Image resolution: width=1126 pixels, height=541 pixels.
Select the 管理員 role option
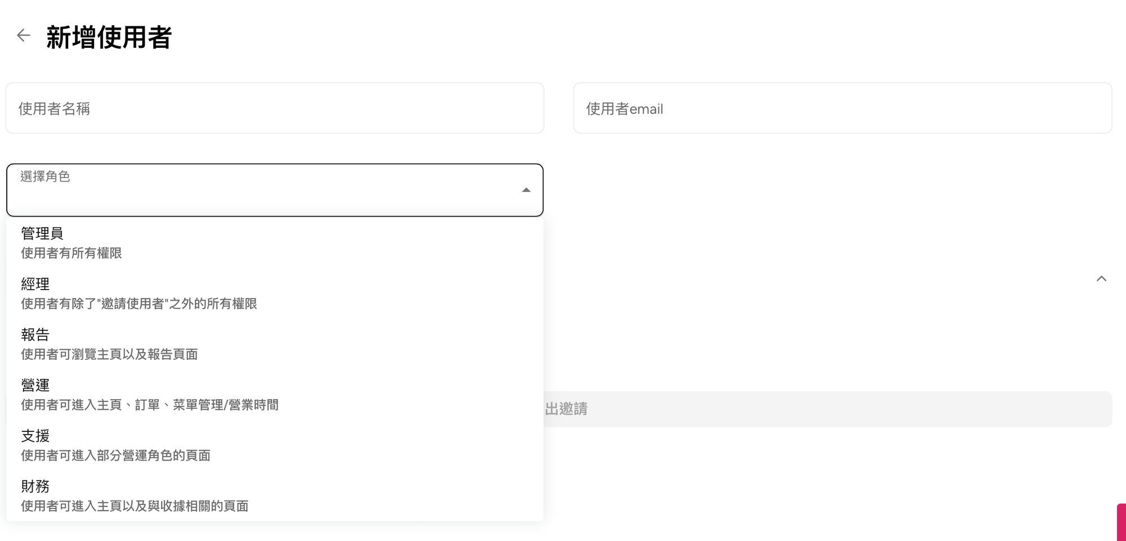275,243
